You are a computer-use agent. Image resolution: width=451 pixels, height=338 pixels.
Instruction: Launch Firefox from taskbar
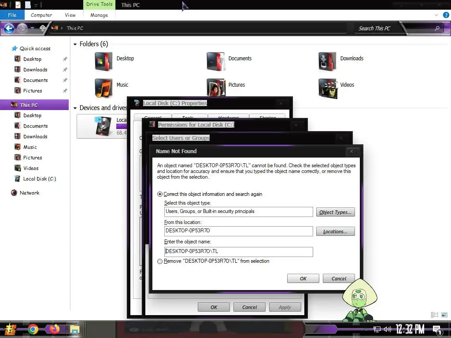tap(54, 329)
